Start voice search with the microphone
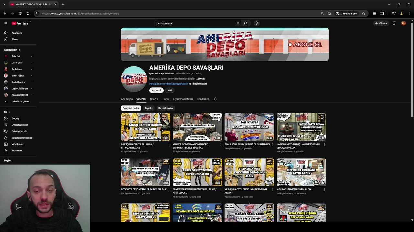Screen dimensions: 414x232 tap(257, 23)
